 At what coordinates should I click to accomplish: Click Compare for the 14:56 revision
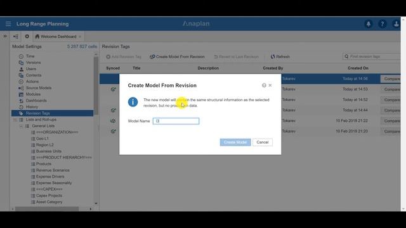coord(391,79)
